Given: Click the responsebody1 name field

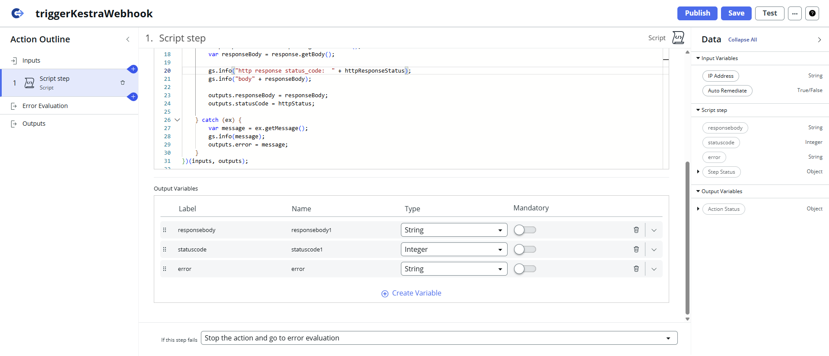Looking at the screenshot, I should 311,230.
